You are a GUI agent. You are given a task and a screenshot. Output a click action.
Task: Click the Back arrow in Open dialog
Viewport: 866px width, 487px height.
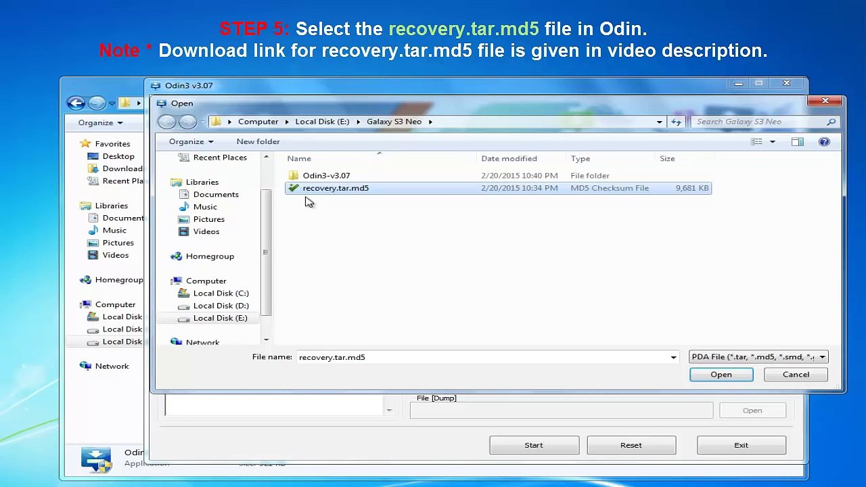pyautogui.click(x=167, y=122)
